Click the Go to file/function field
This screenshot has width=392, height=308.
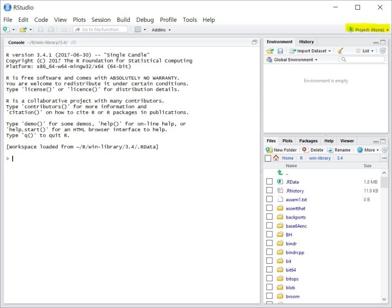[x=100, y=29]
